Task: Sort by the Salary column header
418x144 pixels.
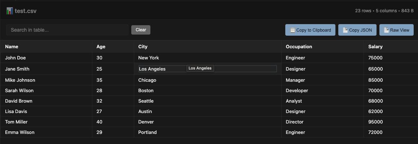Action: (x=375, y=46)
